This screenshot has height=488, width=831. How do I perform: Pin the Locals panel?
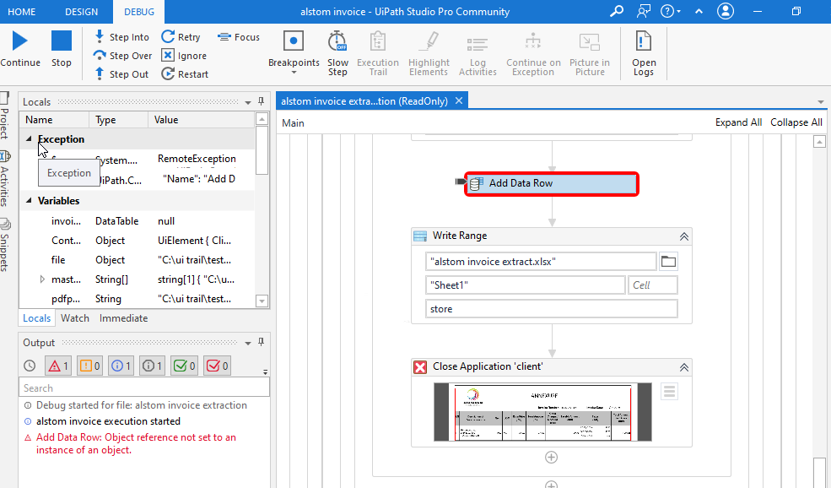262,101
